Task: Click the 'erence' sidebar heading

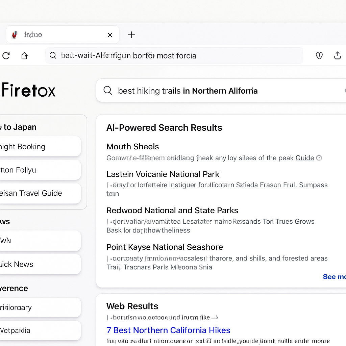Action: tap(14, 289)
